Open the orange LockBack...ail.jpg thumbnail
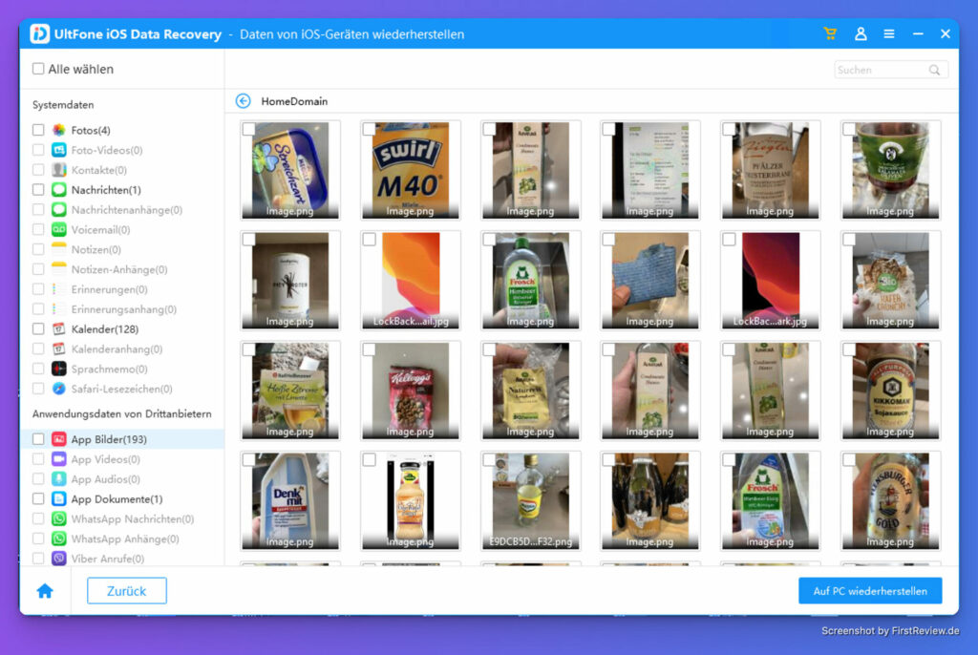 click(x=411, y=281)
